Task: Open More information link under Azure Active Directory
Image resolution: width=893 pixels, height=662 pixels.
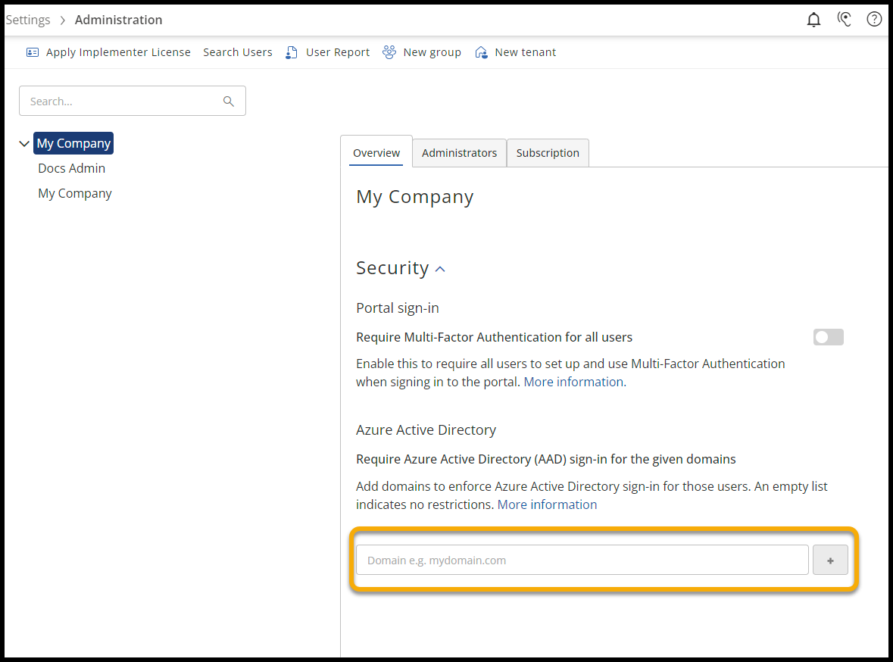Action: click(x=547, y=504)
